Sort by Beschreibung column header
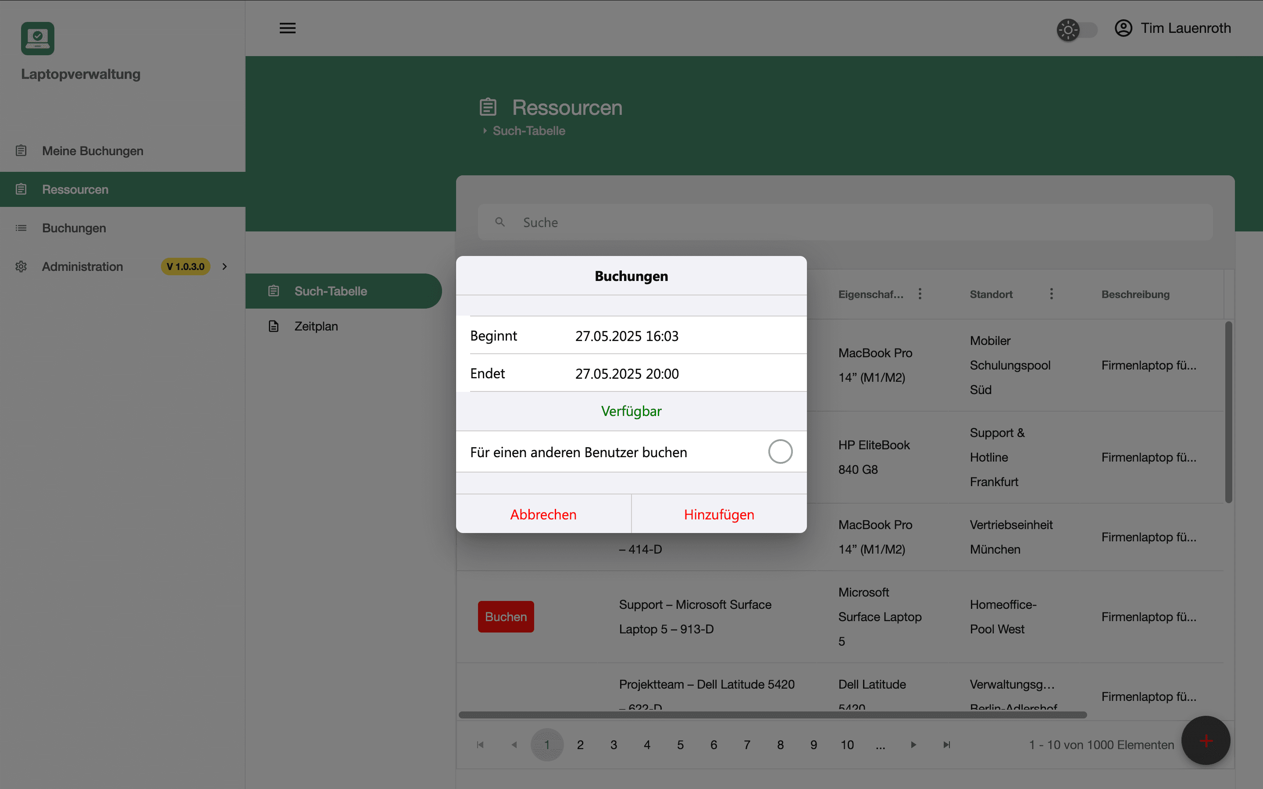Image resolution: width=1263 pixels, height=789 pixels. (1135, 294)
